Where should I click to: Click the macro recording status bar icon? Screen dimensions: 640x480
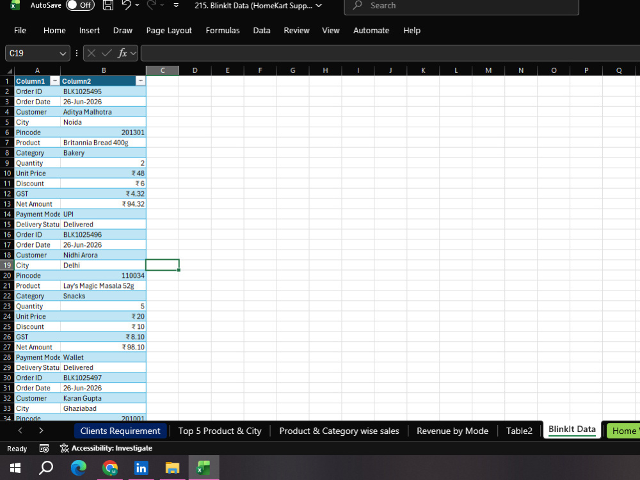pos(44,449)
